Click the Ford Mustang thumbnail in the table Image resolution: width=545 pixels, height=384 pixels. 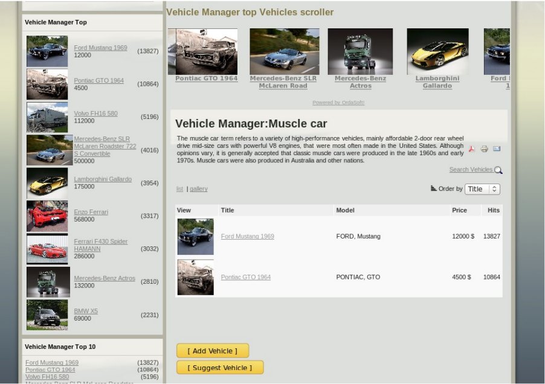coord(196,237)
